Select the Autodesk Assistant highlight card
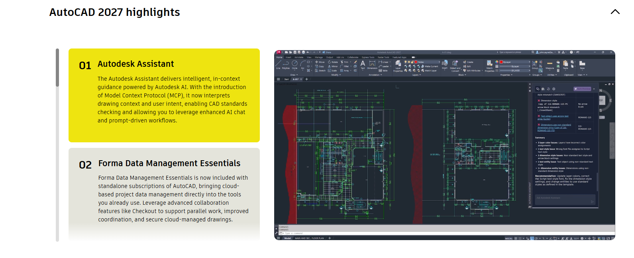 pyautogui.click(x=164, y=95)
